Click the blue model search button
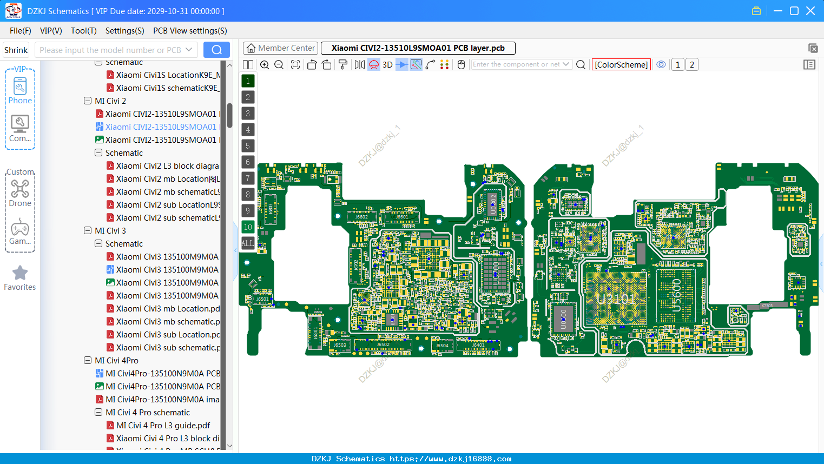824x464 pixels. point(216,50)
